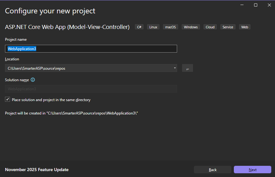Go back using the Back button

click(213, 170)
